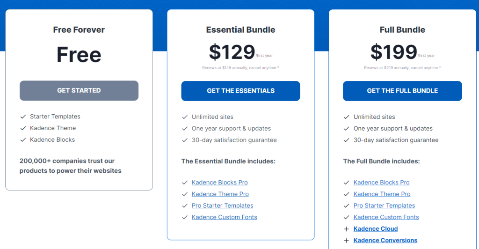Open Kadence Theme Pro link in Essential Bundle
The image size is (479, 249).
(220, 194)
